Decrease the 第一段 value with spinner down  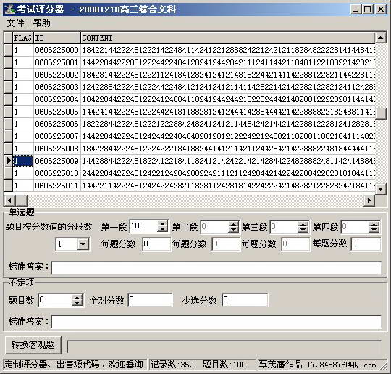pyautogui.click(x=162, y=230)
